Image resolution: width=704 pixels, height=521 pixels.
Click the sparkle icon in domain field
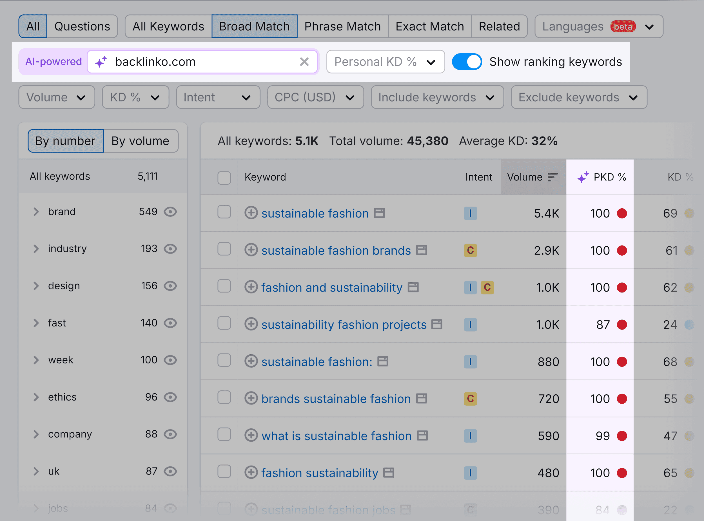pos(101,61)
